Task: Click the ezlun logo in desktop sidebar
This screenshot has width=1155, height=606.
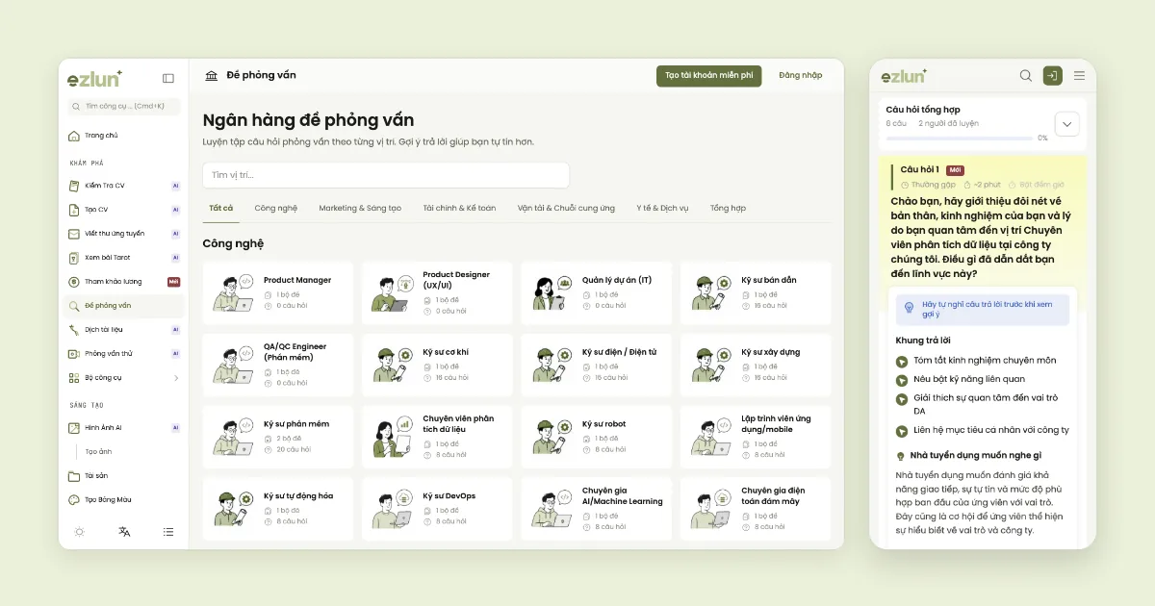Action: tap(94, 78)
